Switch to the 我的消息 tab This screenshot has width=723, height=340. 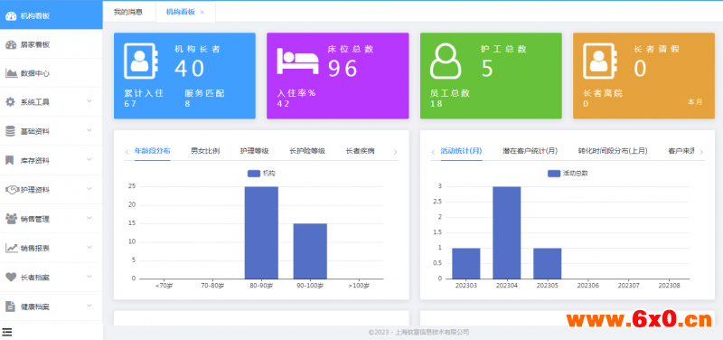128,12
